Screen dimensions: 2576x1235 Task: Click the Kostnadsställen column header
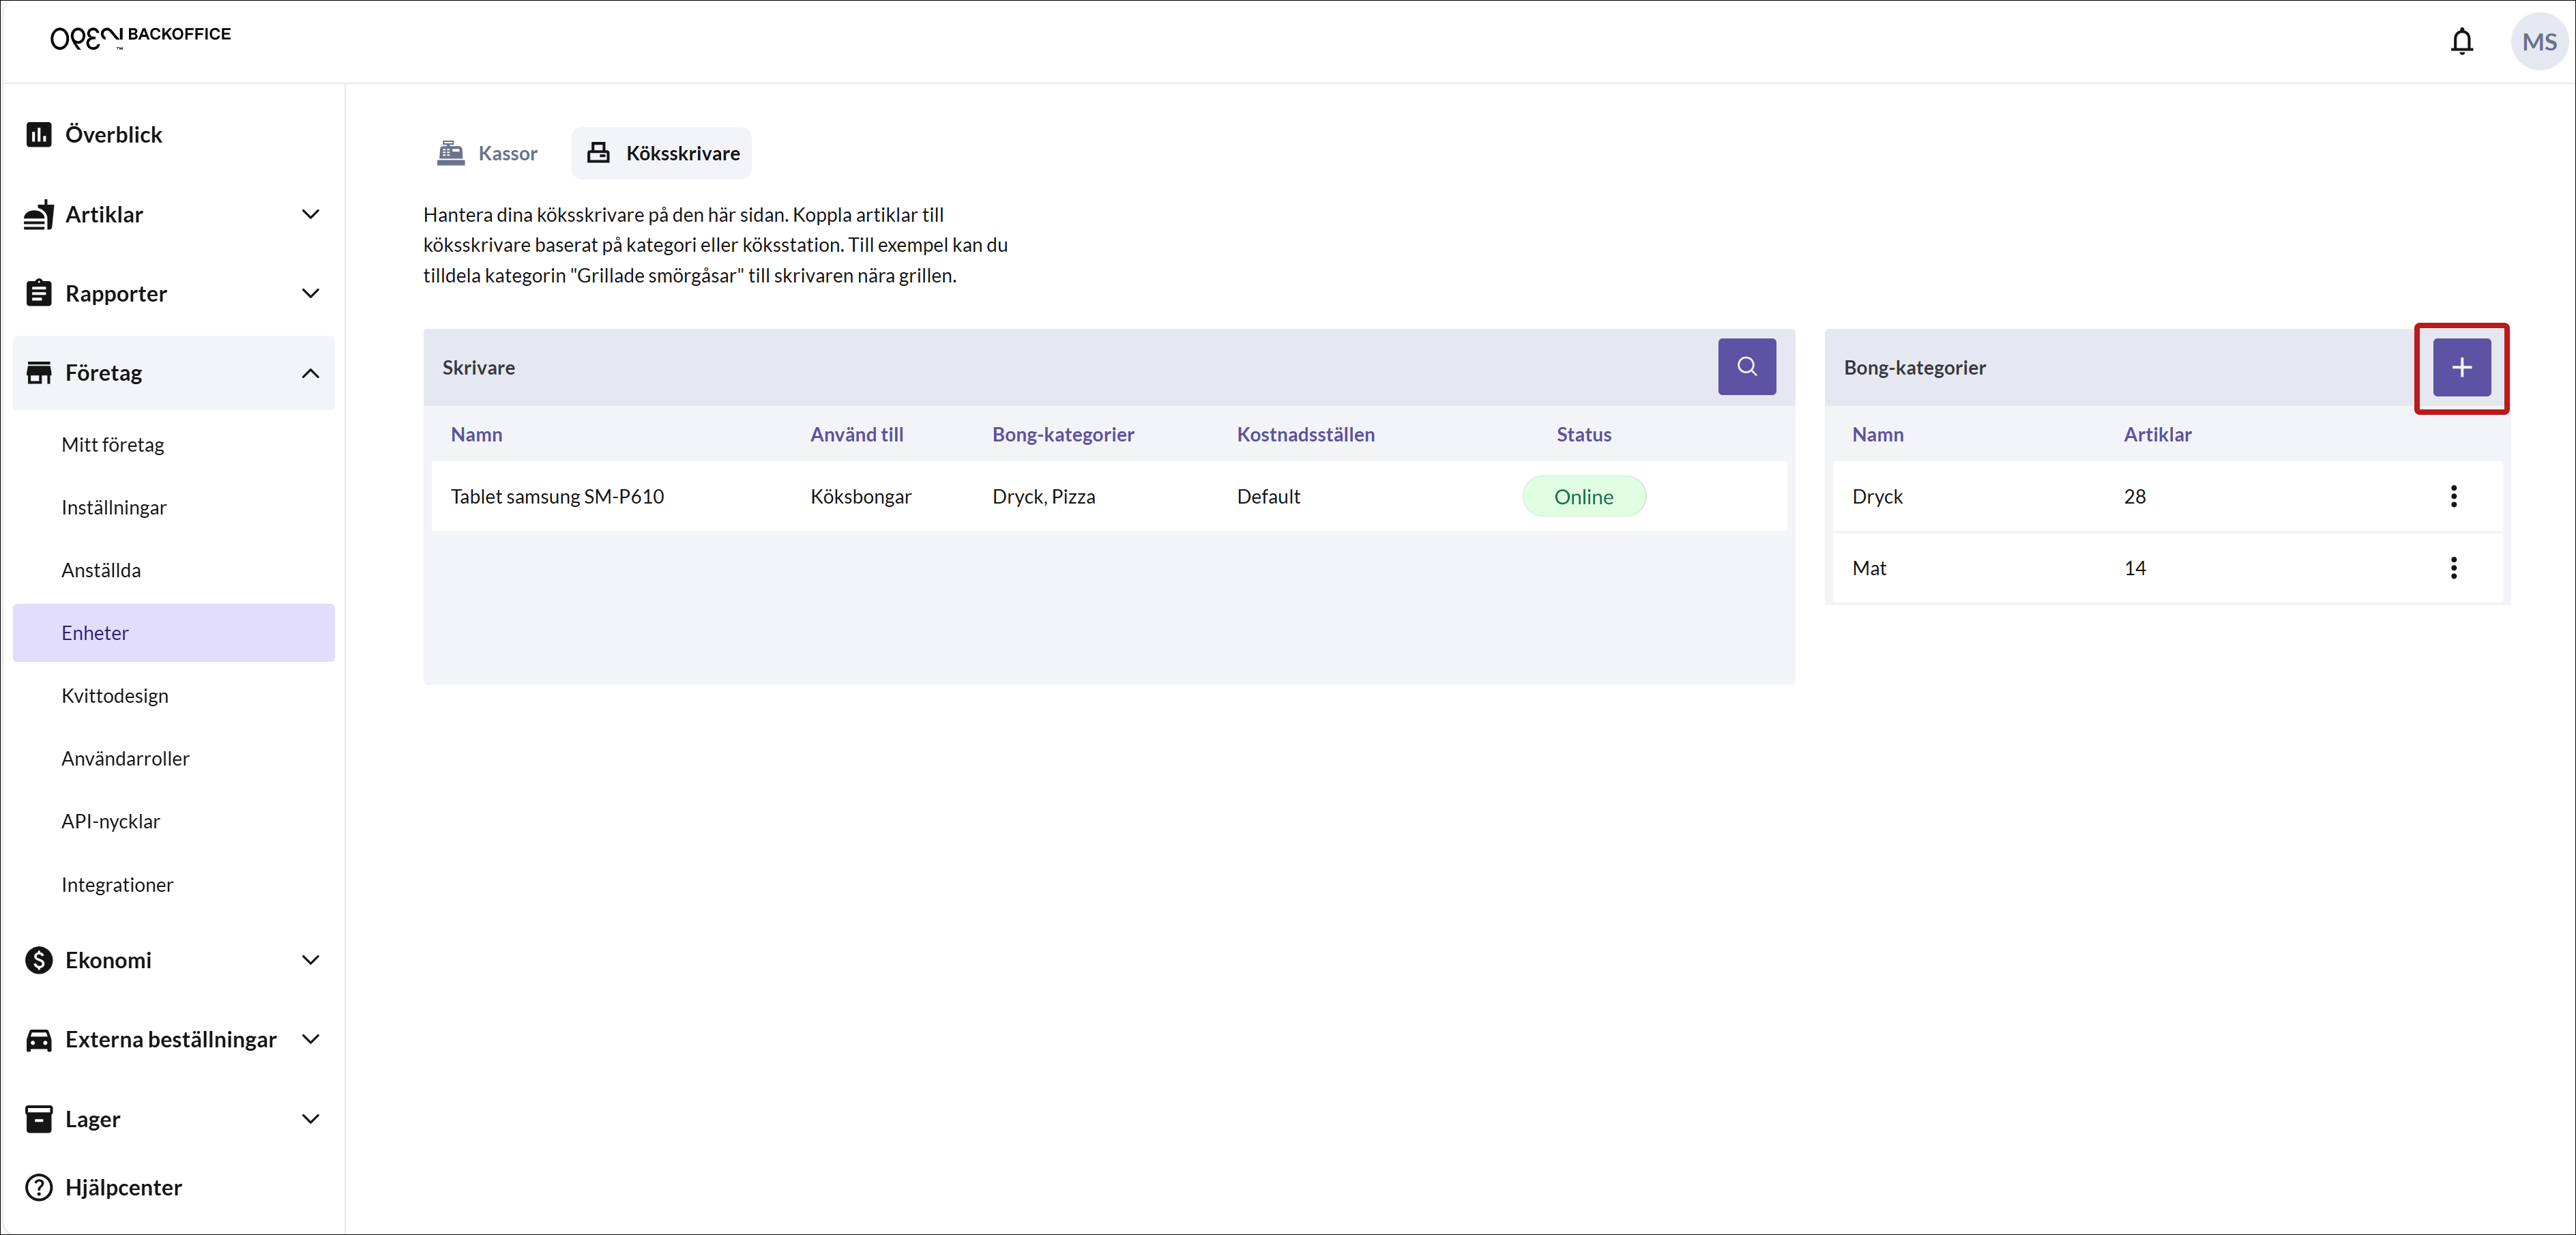tap(1305, 434)
